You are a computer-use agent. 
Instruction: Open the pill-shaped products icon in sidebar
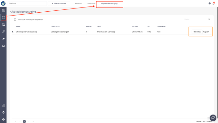(4, 39)
